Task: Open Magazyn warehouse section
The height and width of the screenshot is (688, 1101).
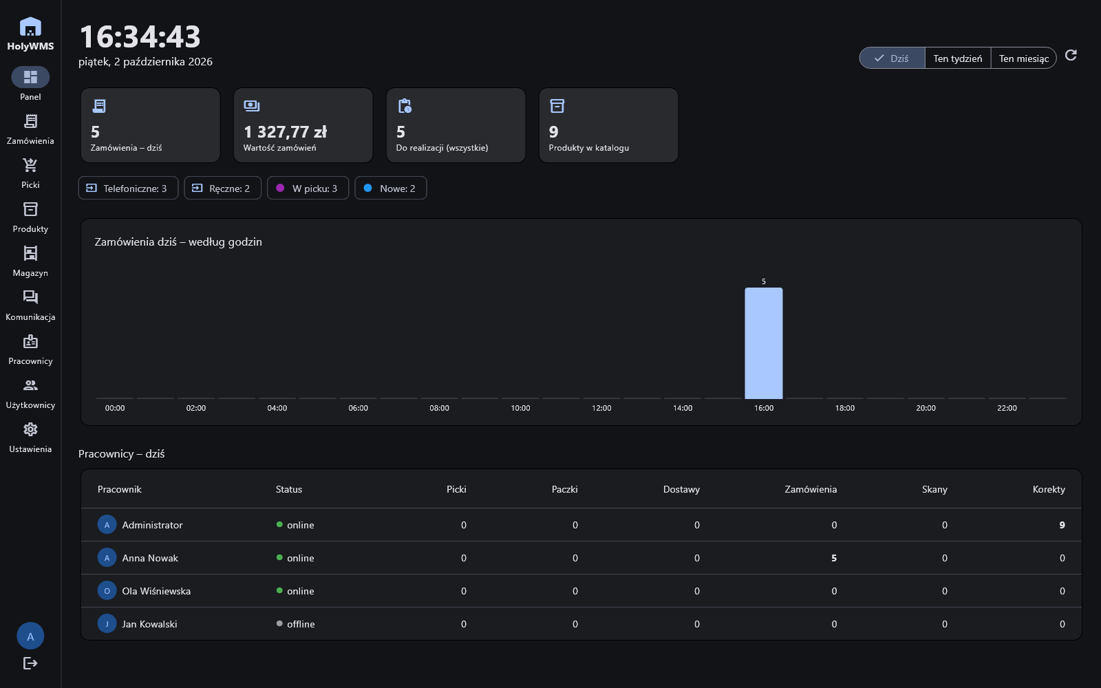Action: (30, 262)
